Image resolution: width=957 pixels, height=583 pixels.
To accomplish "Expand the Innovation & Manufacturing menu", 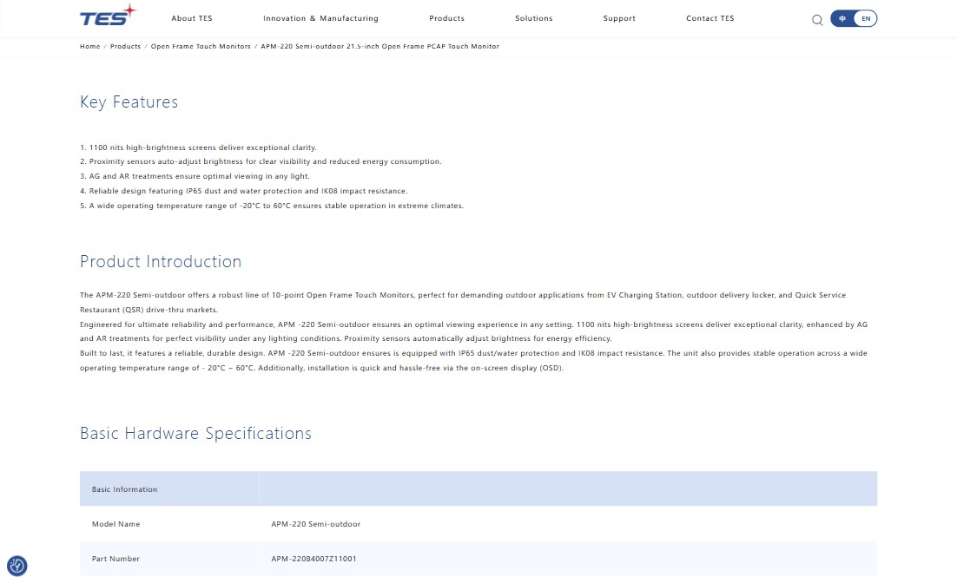I will (x=320, y=18).
